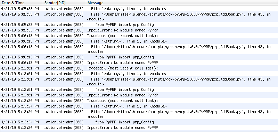278x132 pixels.
Task: Select the 5:06:13 'from PyPRP import prp_Config' message
Action: click(124, 57)
